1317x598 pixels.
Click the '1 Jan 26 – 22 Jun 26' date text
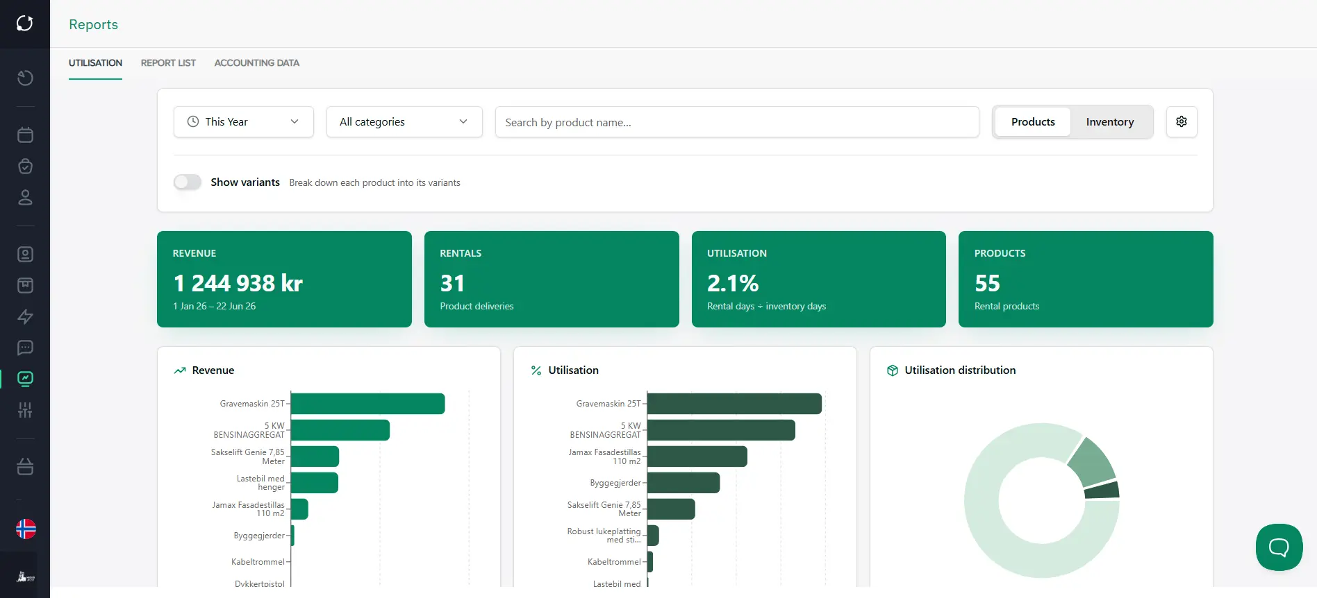(x=214, y=306)
